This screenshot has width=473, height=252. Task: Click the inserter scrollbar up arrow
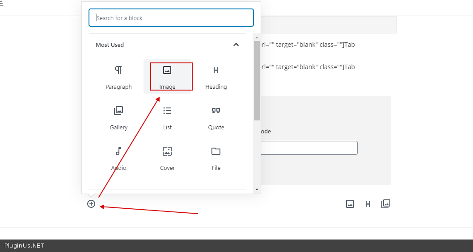click(257, 37)
